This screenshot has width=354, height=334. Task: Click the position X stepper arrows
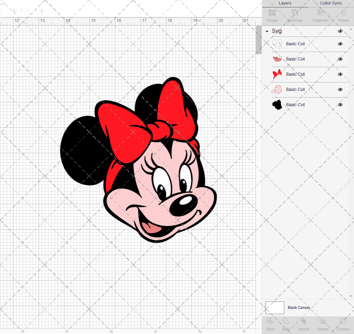(14, 11)
